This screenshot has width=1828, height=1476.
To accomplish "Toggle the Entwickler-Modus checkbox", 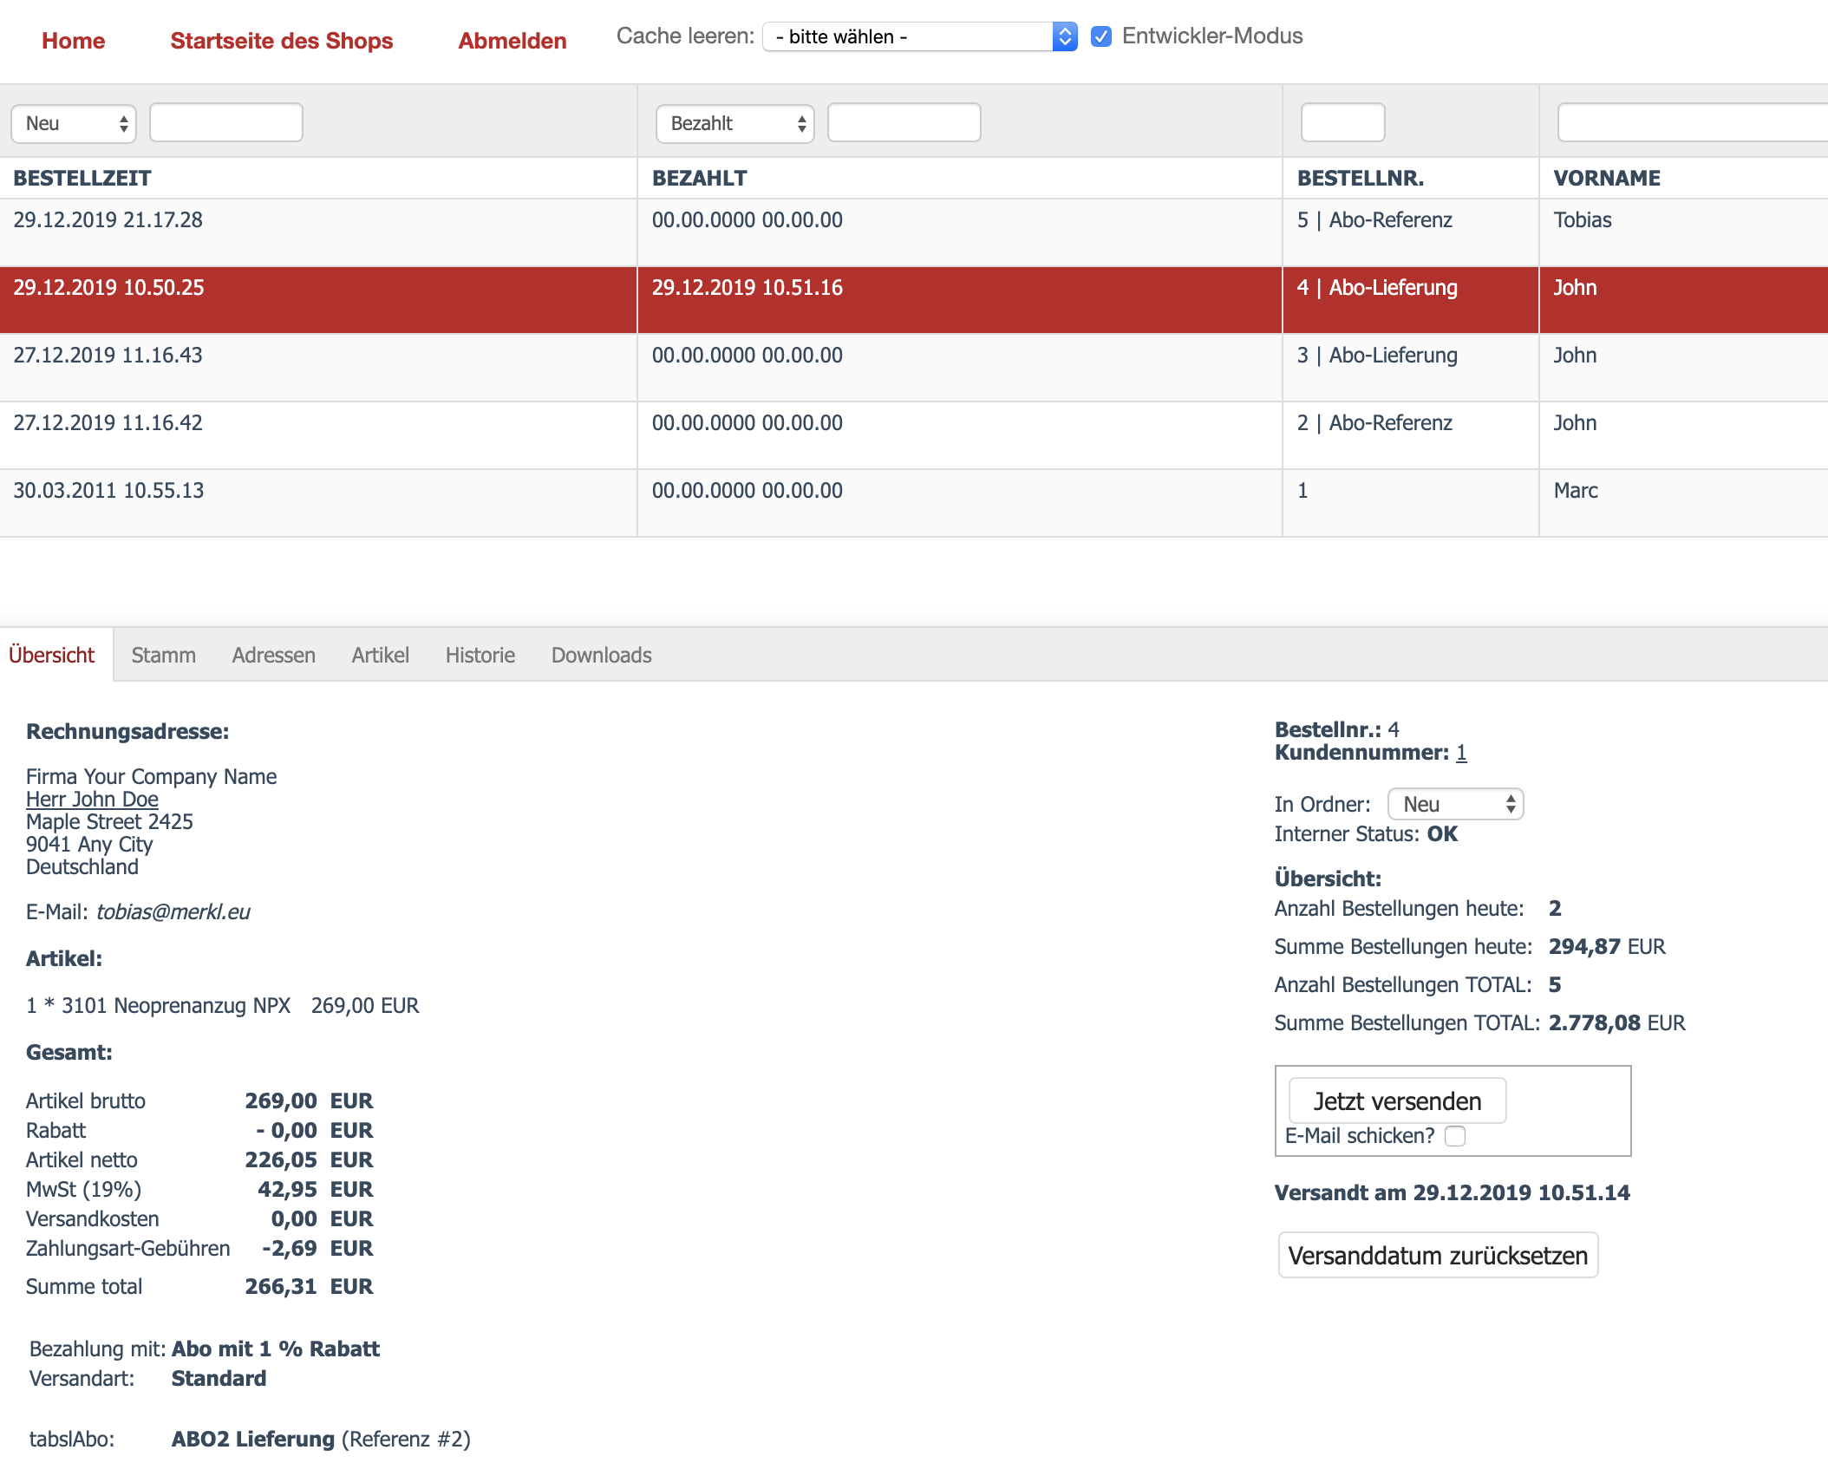I will (x=1101, y=36).
